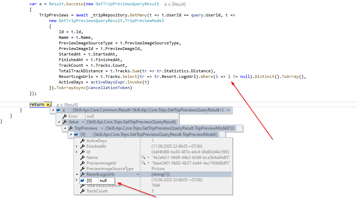
Task: Click the wrench icon next to ActiveDays
Action: 82,141
